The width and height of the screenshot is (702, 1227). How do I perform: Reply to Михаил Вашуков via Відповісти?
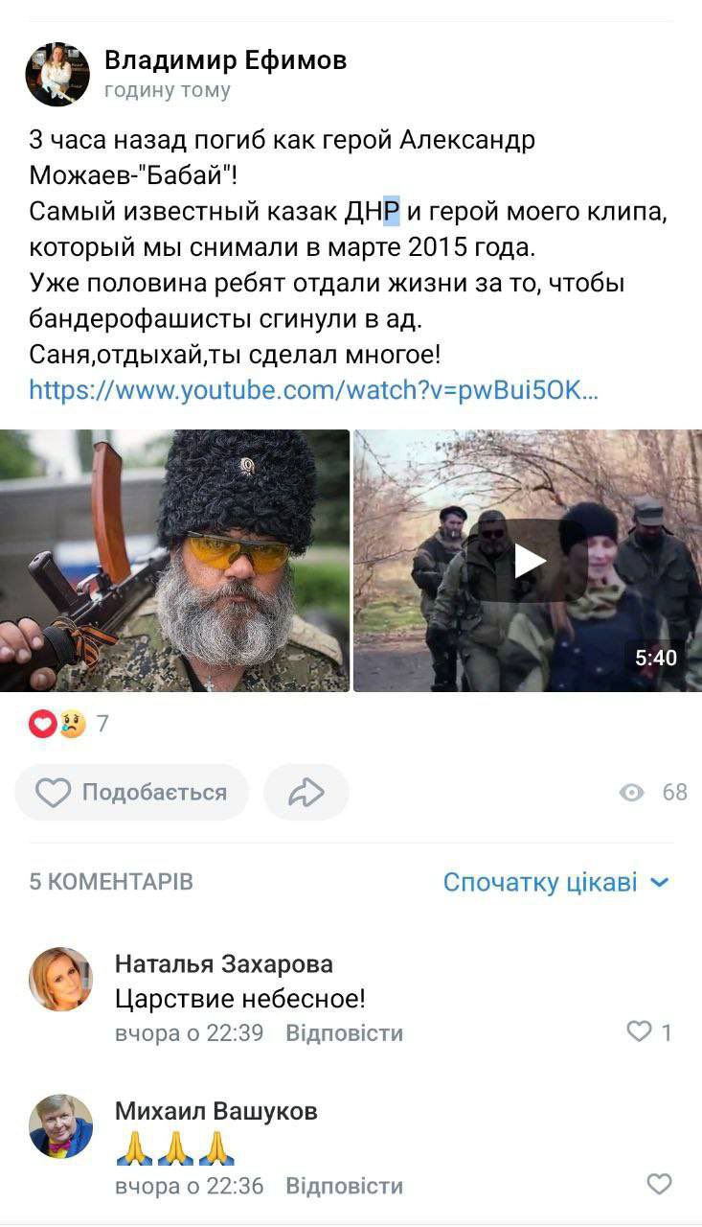tap(345, 1186)
